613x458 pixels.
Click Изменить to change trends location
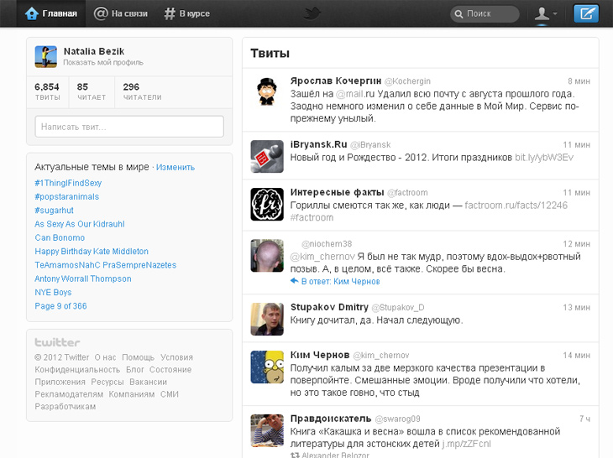click(x=176, y=168)
